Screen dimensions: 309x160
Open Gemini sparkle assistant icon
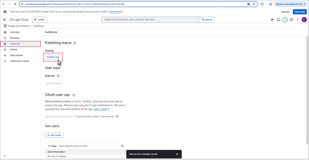[272, 20]
